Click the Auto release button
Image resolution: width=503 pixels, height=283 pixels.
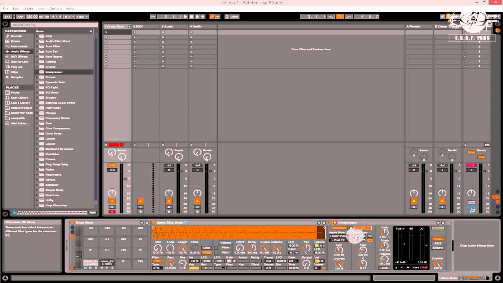coord(384,268)
